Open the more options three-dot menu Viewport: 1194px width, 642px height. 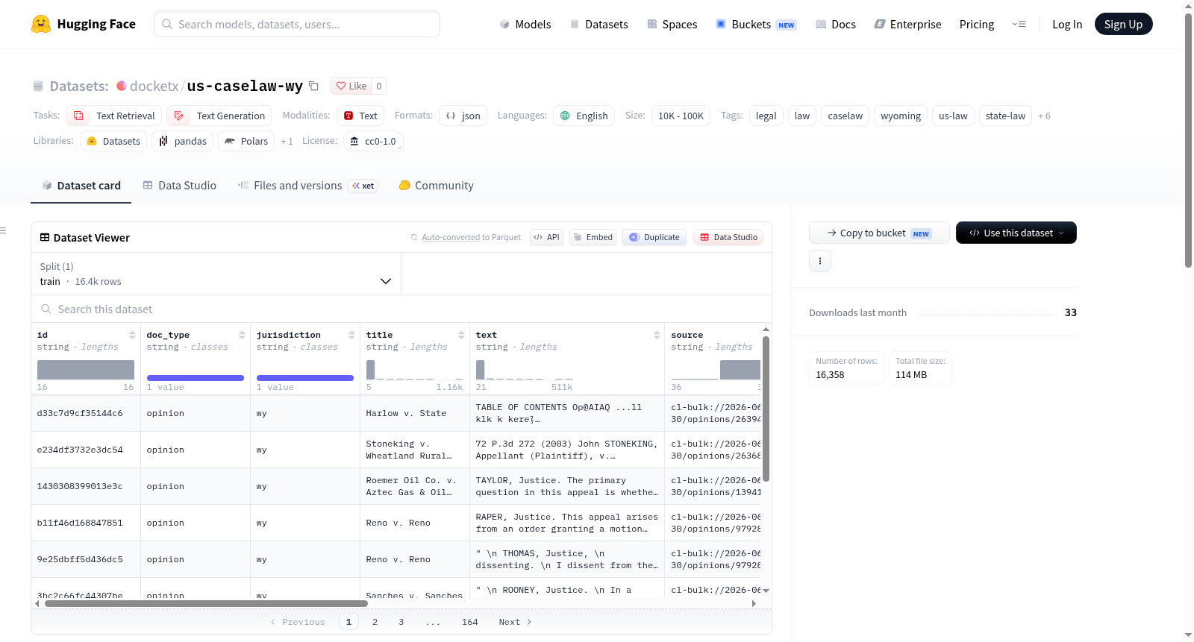click(820, 261)
